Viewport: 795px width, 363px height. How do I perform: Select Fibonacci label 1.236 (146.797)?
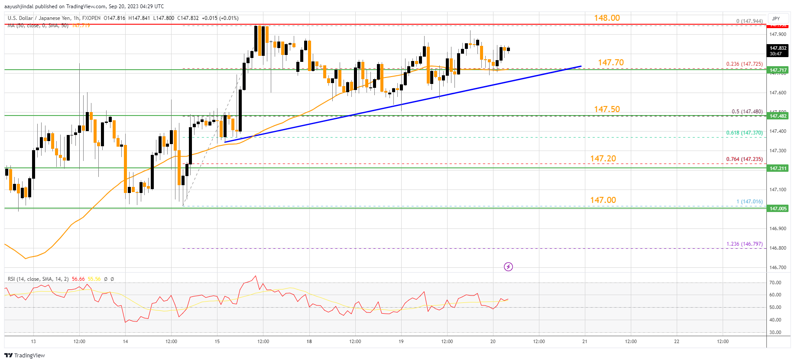[744, 244]
